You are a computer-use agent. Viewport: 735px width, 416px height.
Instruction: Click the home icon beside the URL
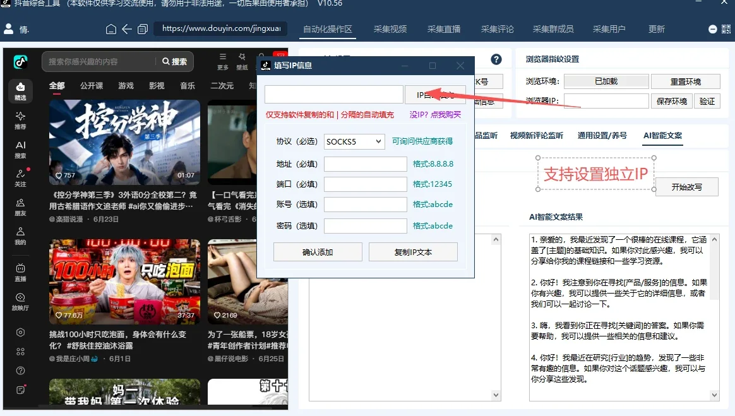click(x=111, y=29)
